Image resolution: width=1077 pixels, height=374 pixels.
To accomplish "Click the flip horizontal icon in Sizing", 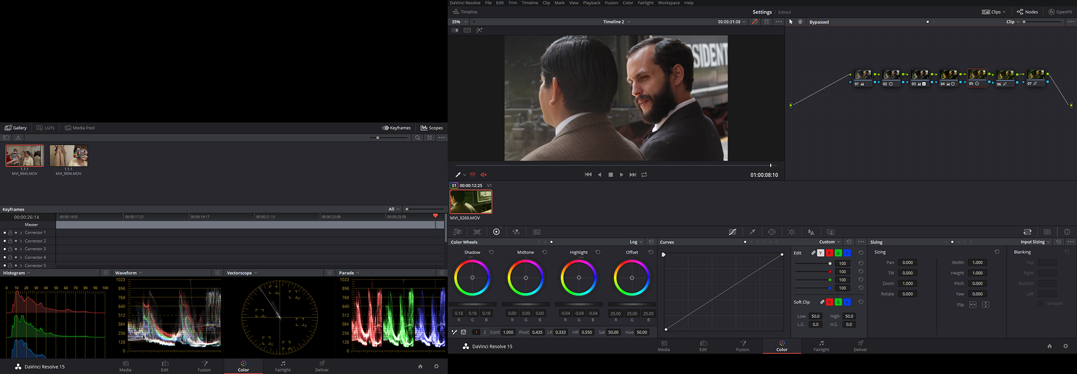I will [x=973, y=304].
